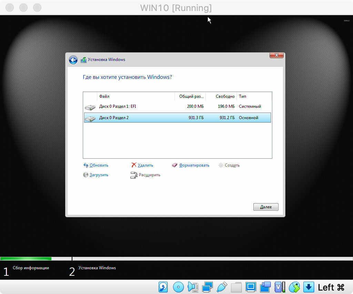The image size is (353, 294).
Task: Click the Сбор информации step label
Action: (31, 268)
